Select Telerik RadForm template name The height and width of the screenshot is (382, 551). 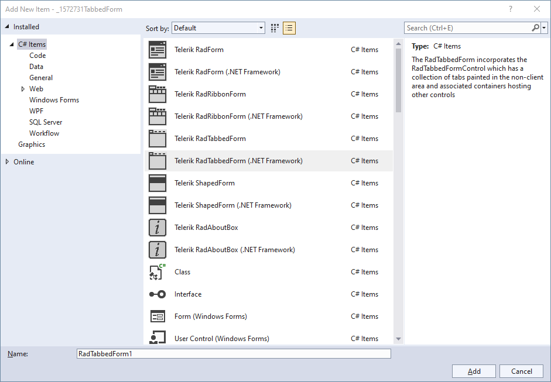pyautogui.click(x=199, y=50)
